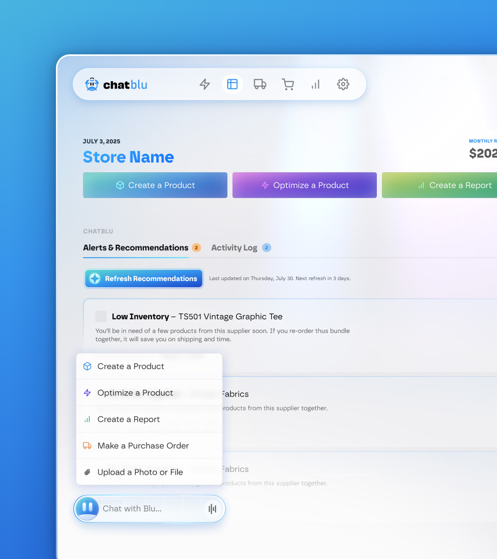Screen dimensions: 497x559
Task: Open the shopping cart nav icon
Action: click(288, 84)
